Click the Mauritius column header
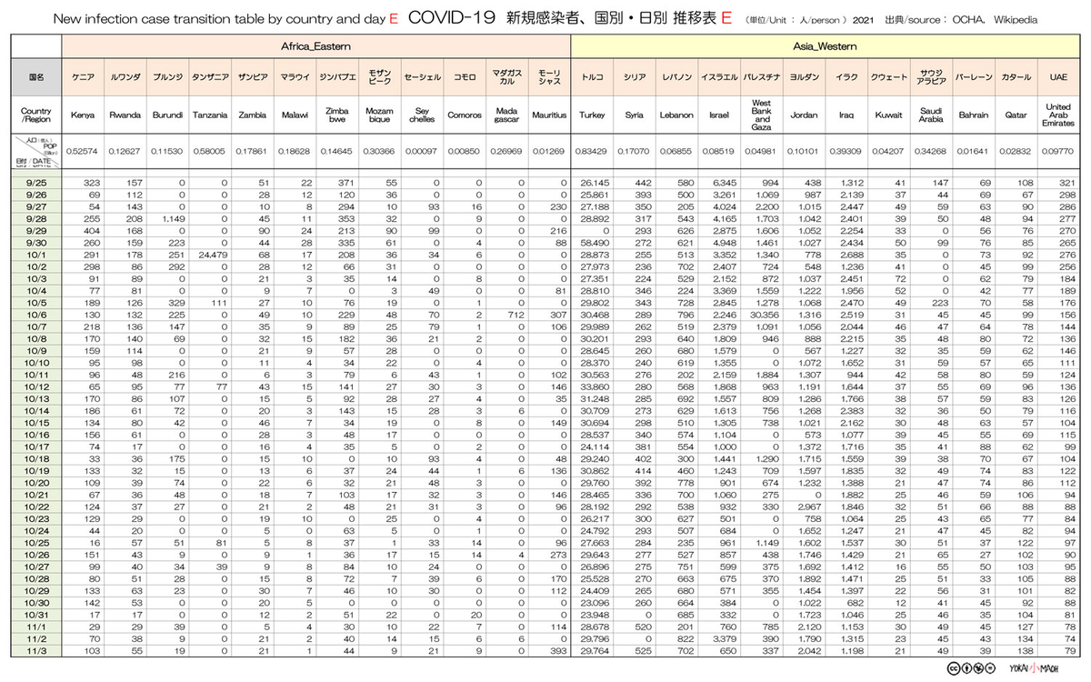Screen dimensions: 1091x682 [549, 115]
